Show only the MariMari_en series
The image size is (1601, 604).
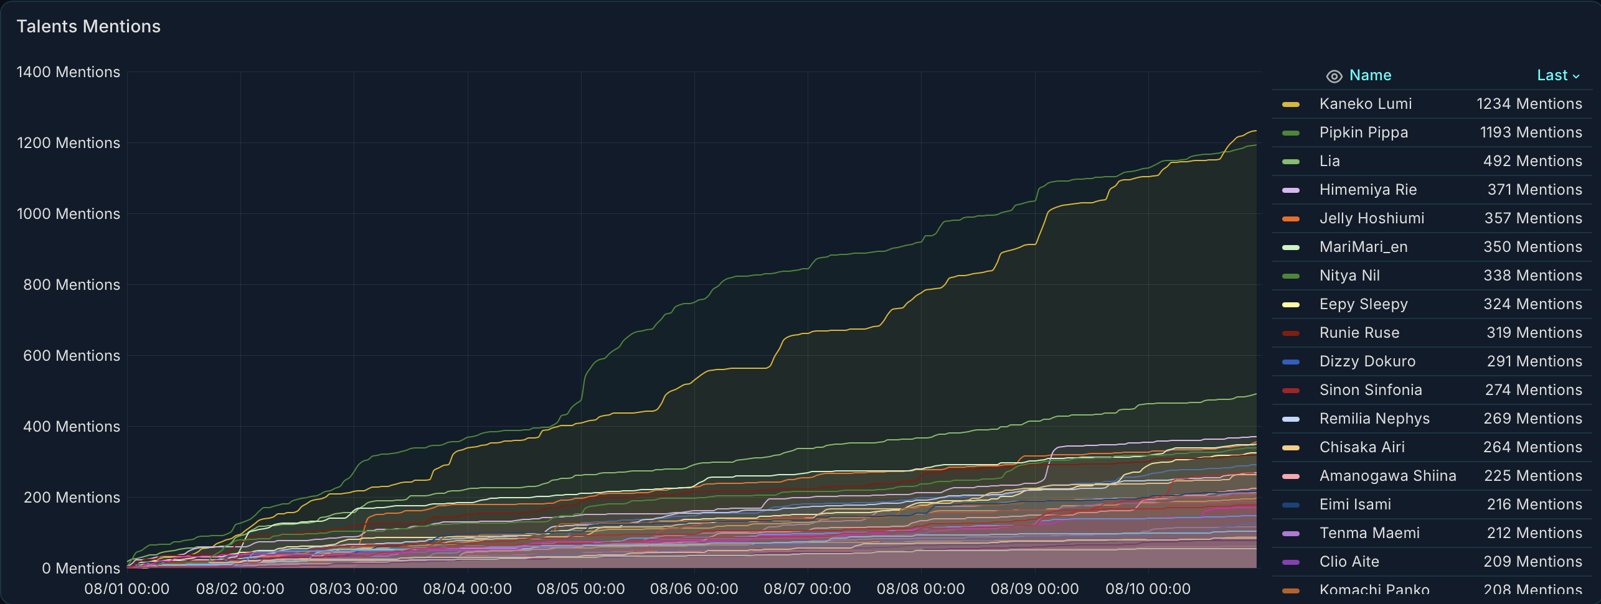(1364, 247)
